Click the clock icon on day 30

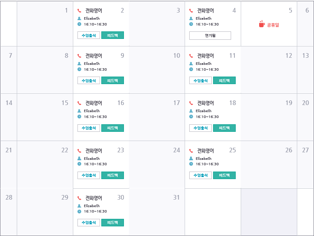click(x=80, y=211)
